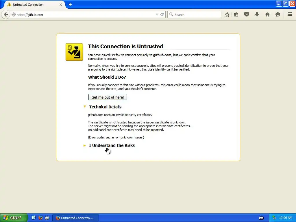
Task: Click the This Connection is Untrusted heading
Action: 125,46
